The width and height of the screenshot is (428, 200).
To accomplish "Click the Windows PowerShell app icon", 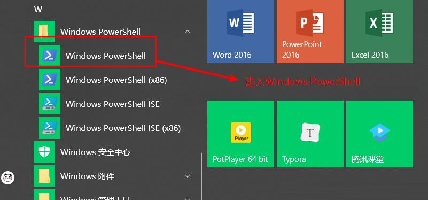I will 50,56.
